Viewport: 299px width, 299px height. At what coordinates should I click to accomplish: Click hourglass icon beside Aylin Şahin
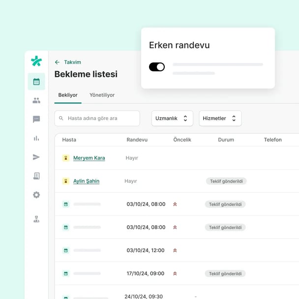point(66,181)
